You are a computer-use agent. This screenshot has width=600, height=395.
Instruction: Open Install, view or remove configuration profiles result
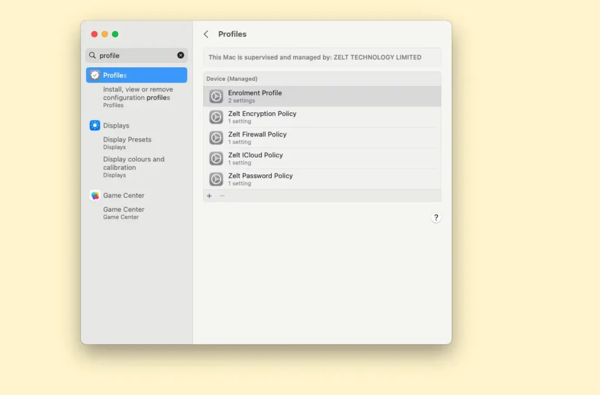(x=138, y=97)
